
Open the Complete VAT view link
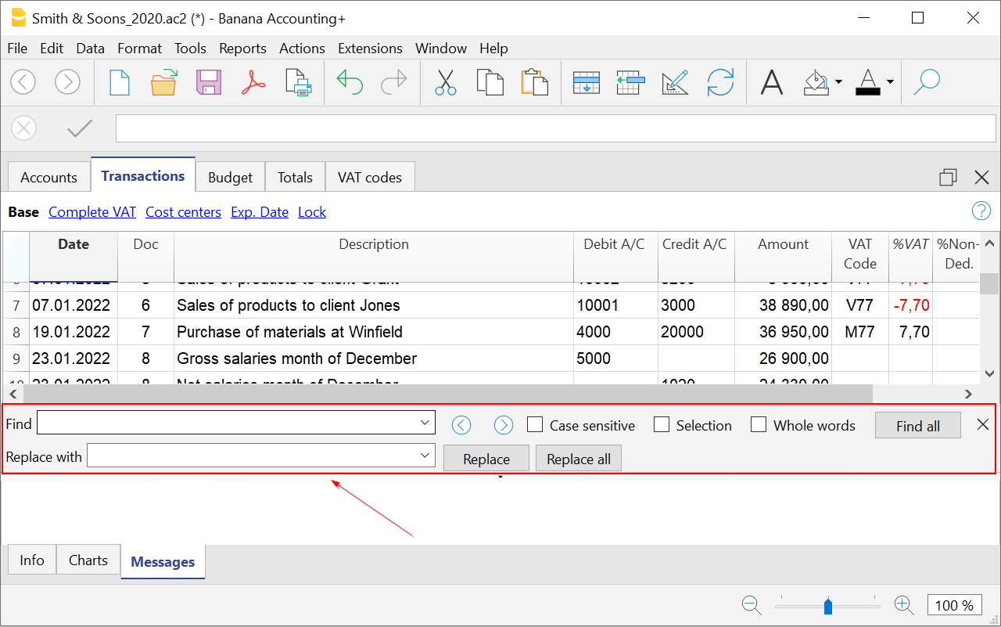92,212
